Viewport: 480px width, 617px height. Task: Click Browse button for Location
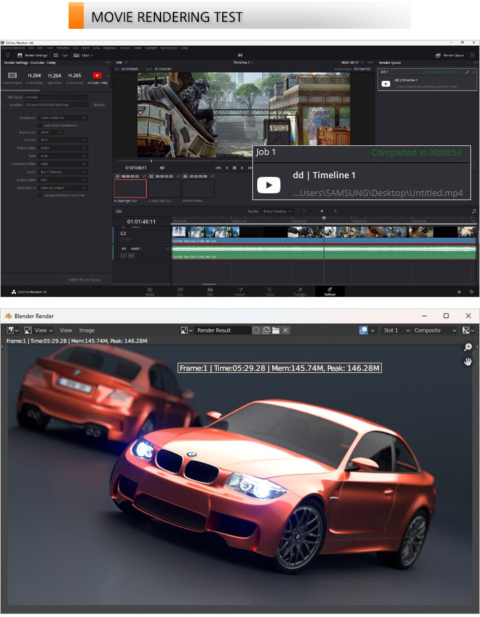pyautogui.click(x=99, y=105)
